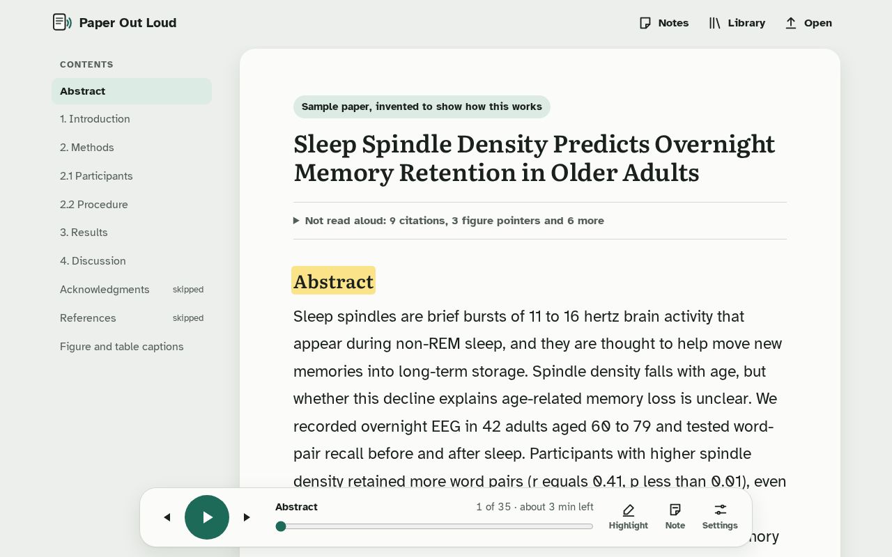Skip to next sentence arrow
The width and height of the screenshot is (892, 557).
click(247, 517)
